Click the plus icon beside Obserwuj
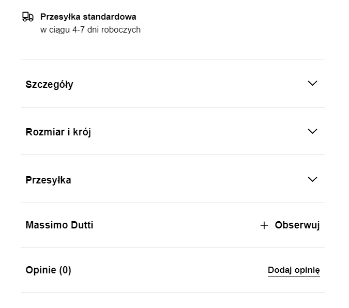Viewport: 349px width, 308px height. coord(264,225)
